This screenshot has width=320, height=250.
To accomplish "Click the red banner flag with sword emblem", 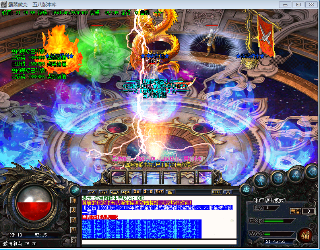I will [x=265, y=37].
